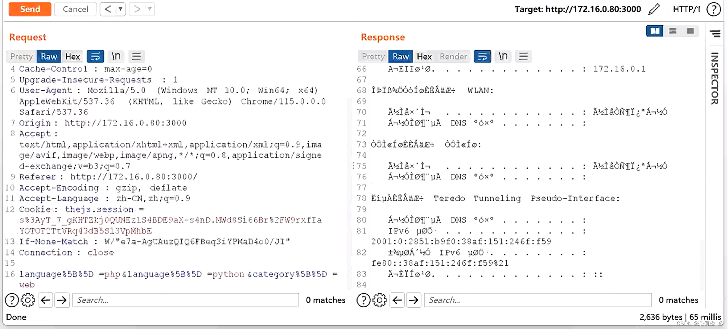
Task: Cancel the current request
Action: pos(75,9)
